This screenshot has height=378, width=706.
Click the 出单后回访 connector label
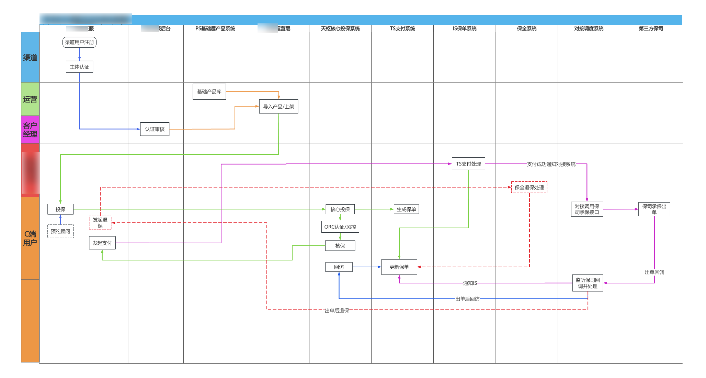pos(467,299)
